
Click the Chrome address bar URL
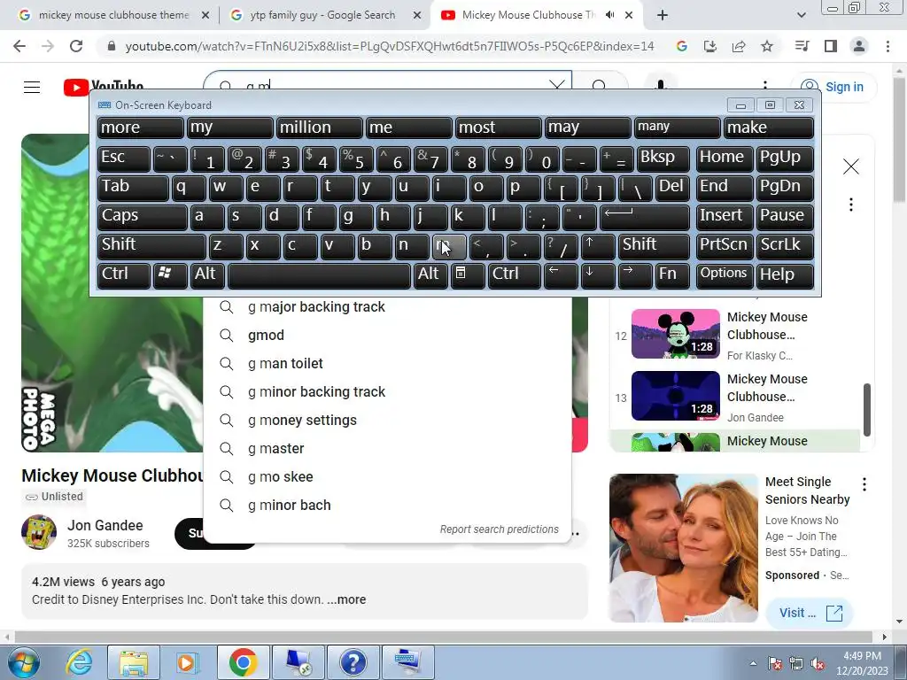point(390,46)
